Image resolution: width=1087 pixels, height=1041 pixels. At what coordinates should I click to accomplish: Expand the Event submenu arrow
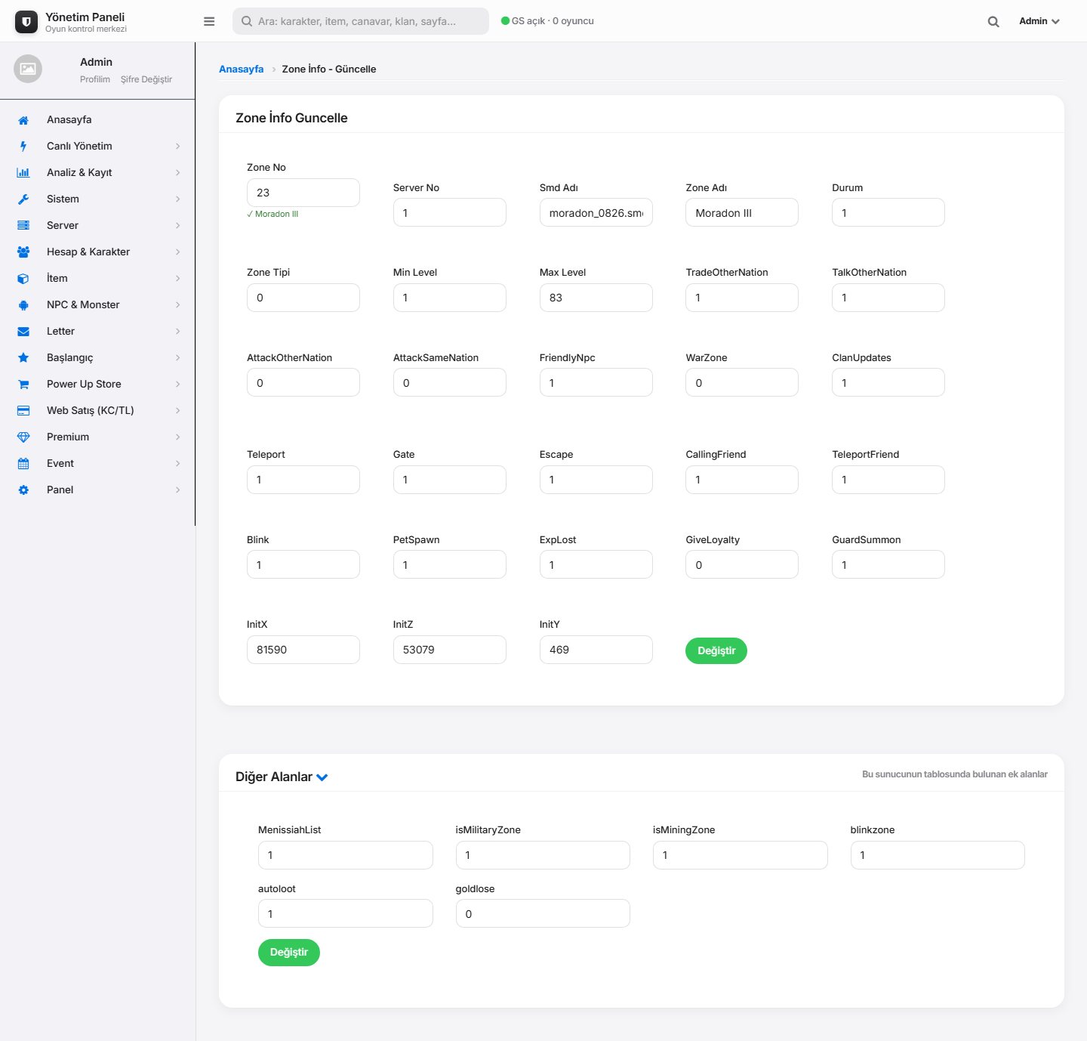click(x=178, y=464)
